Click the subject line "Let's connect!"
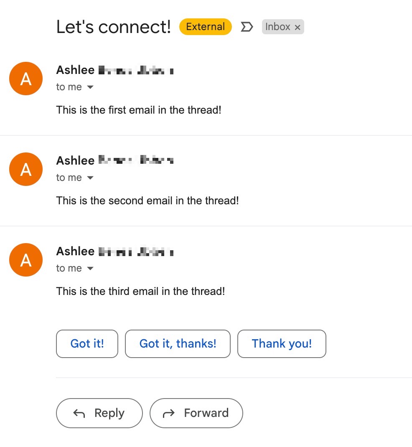This screenshot has width=412, height=447. 113,26
